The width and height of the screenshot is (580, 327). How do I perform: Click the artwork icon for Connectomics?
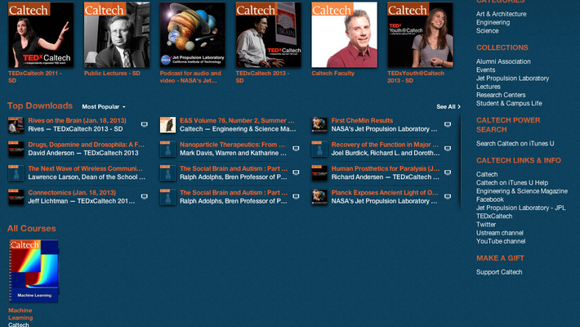pyautogui.click(x=16, y=197)
